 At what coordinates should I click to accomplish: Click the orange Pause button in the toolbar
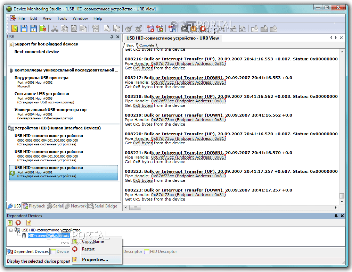193,28
